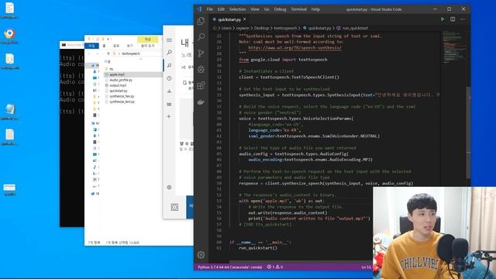The width and height of the screenshot is (496, 279).
Task: Open the Help menu in VS Code
Action: [315, 9]
